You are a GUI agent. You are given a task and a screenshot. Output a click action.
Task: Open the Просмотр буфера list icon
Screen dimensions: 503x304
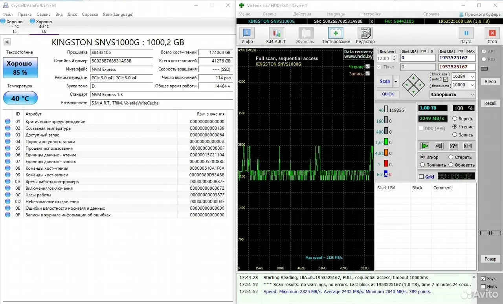(x=461, y=14)
